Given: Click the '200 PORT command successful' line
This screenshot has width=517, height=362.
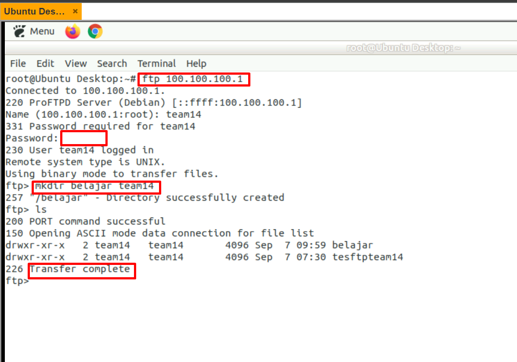Looking at the screenshot, I should tap(85, 221).
